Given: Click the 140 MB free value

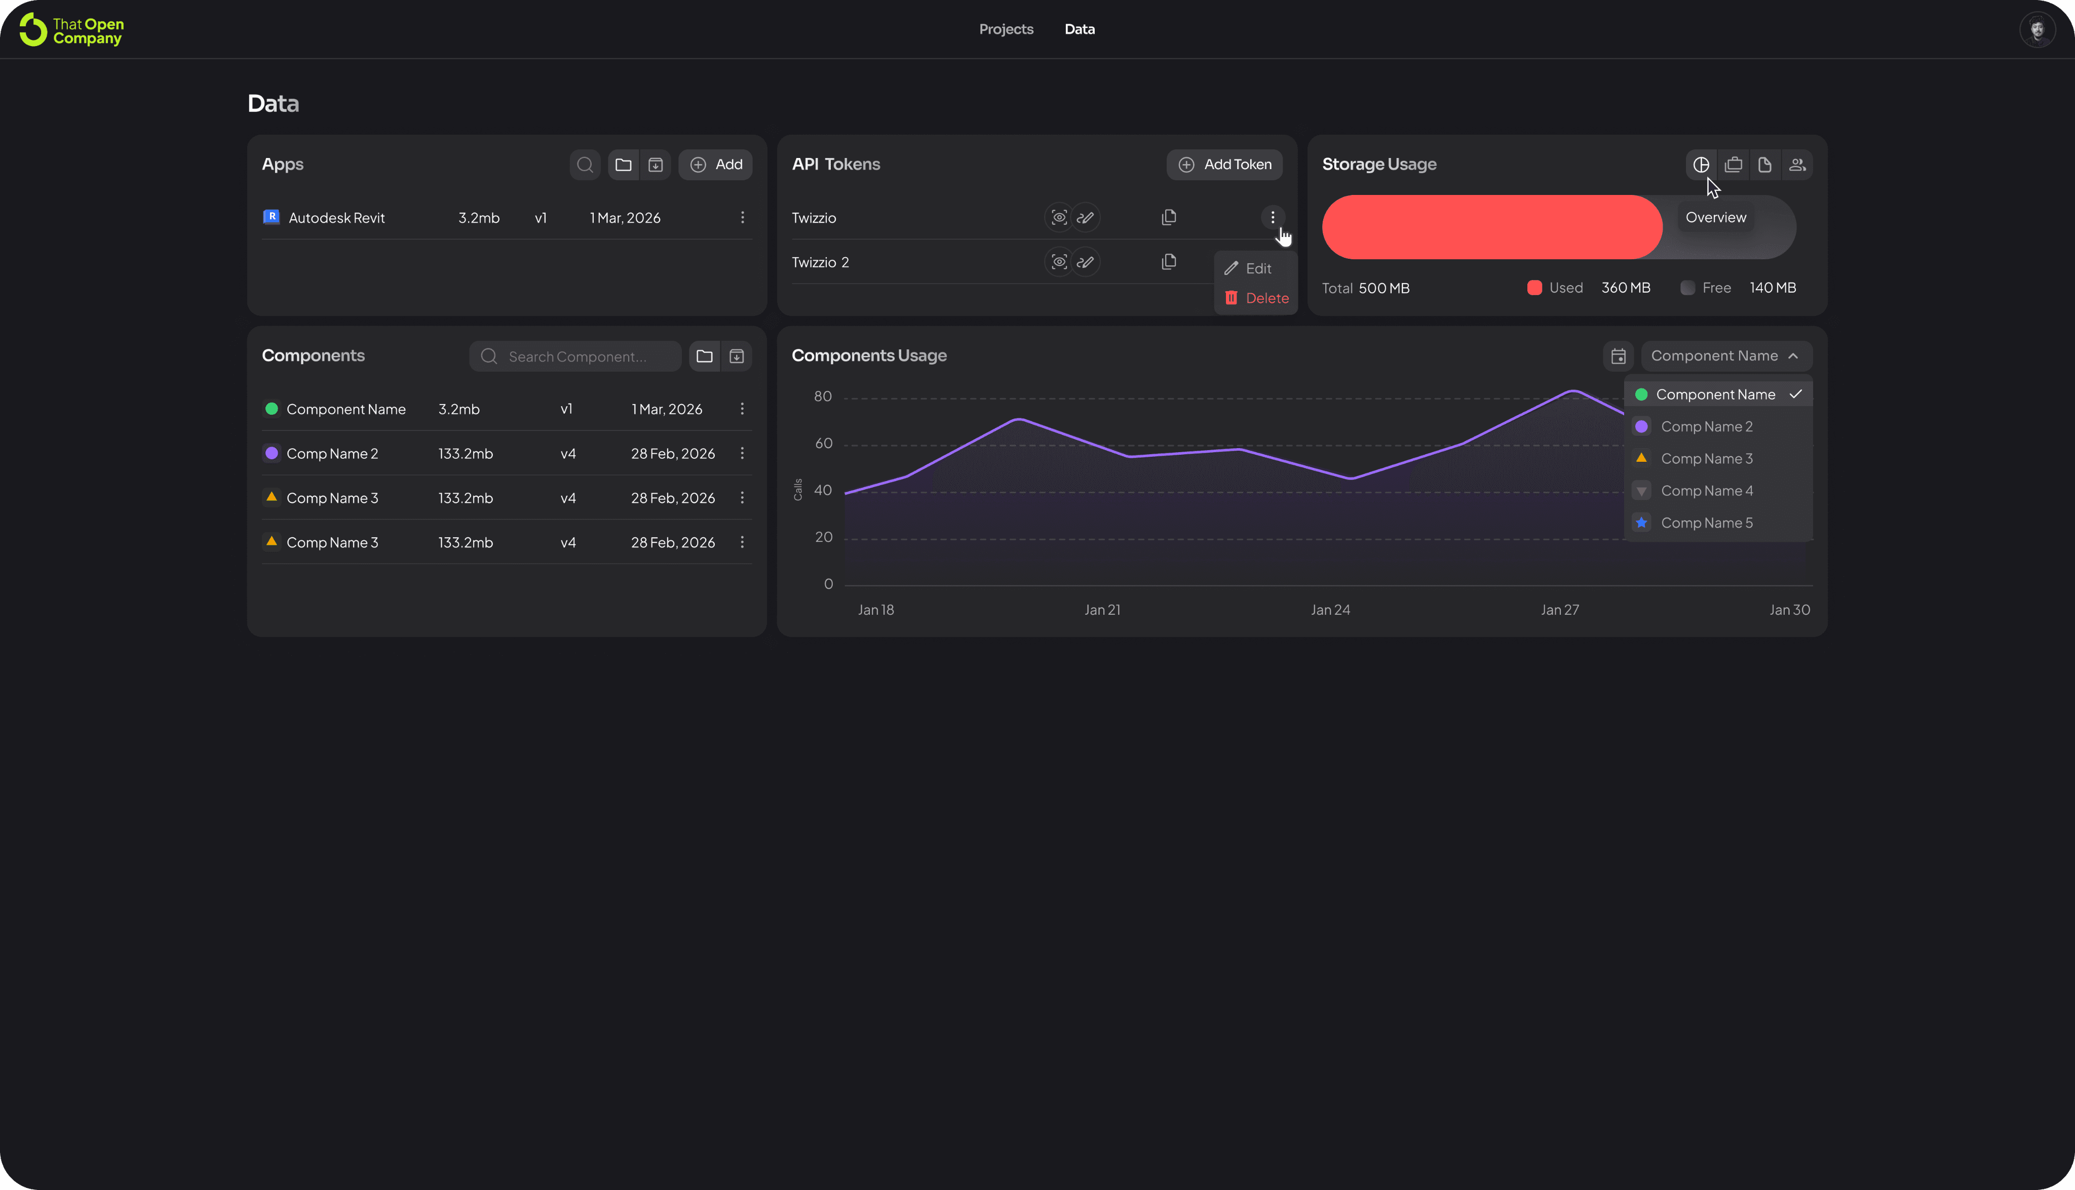Looking at the screenshot, I should (1773, 288).
